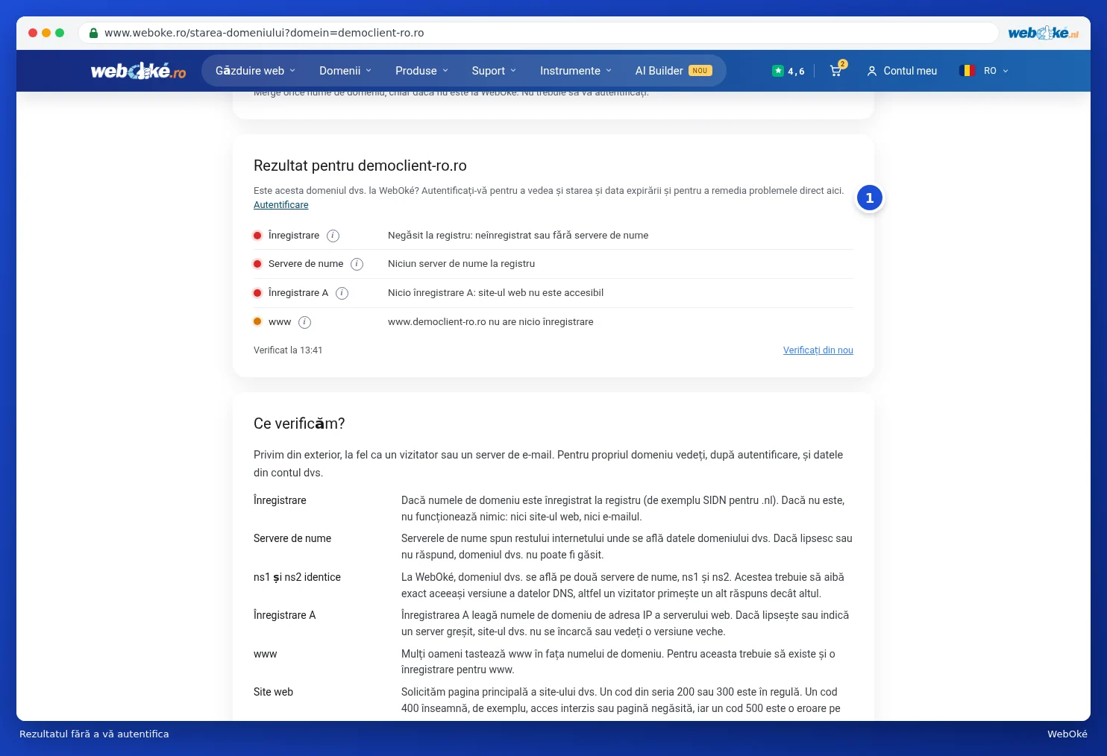Click the Autentificare link
Image resolution: width=1107 pixels, height=756 pixels.
[x=281, y=205]
